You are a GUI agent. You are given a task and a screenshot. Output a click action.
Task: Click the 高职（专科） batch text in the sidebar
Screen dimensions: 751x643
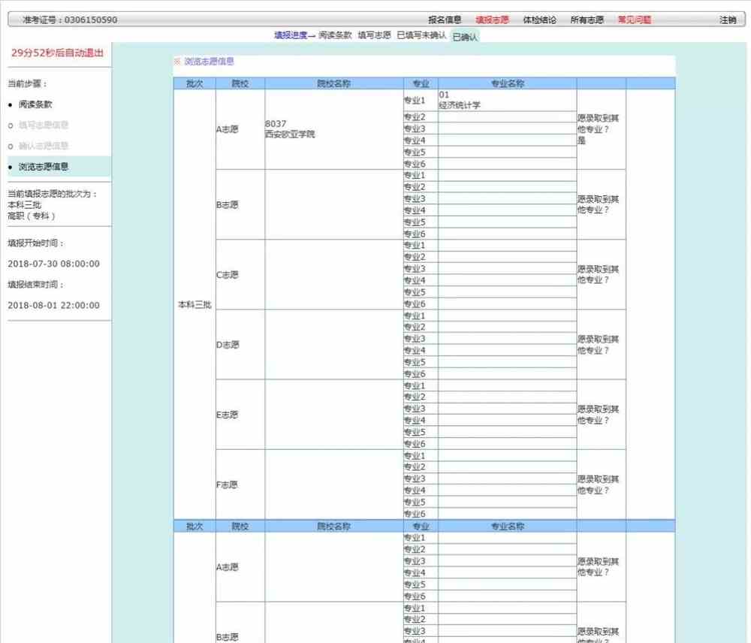click(31, 216)
